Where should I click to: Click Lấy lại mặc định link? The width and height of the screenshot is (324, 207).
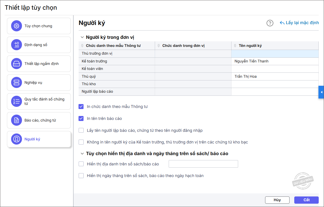click(x=299, y=23)
